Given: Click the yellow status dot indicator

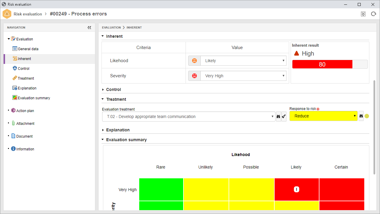Looking at the screenshot, I should [x=367, y=116].
